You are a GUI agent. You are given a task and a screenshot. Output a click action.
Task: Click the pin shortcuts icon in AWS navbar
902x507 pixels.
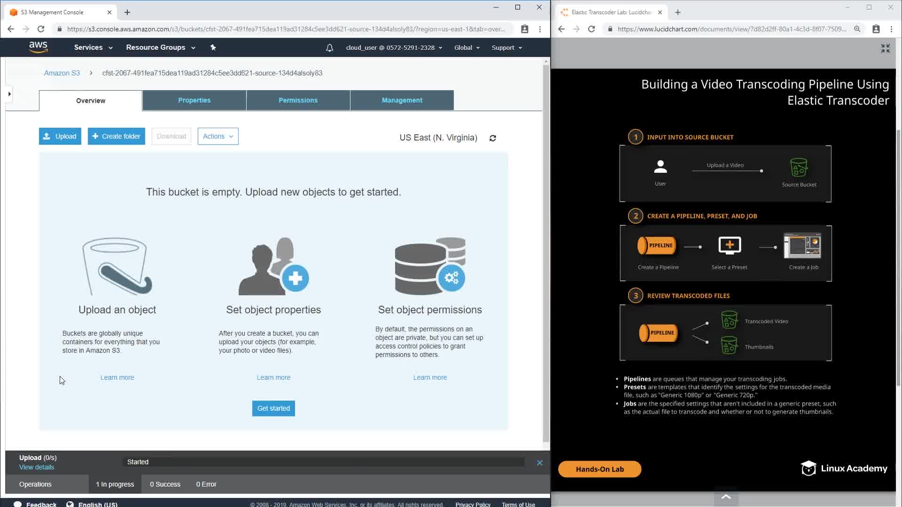(213, 47)
